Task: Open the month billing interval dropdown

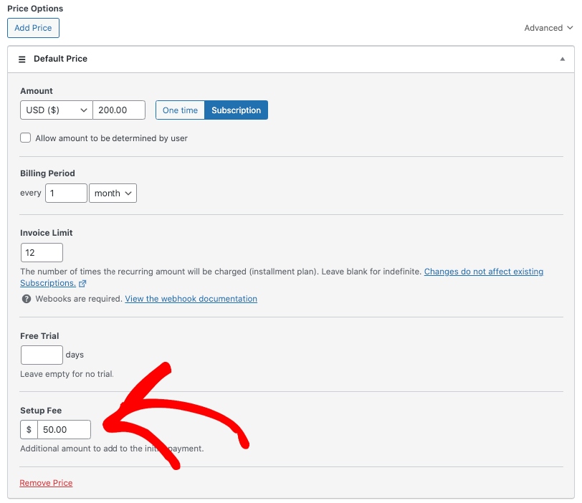Action: coord(113,193)
